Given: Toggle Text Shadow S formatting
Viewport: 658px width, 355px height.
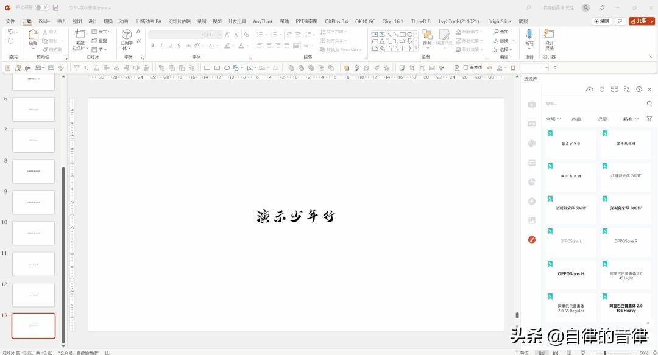Looking at the screenshot, I should click(179, 46).
